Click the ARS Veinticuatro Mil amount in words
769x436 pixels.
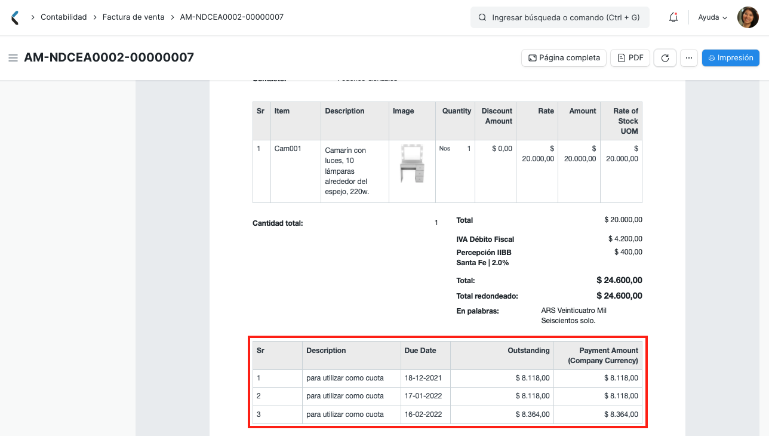click(574, 315)
